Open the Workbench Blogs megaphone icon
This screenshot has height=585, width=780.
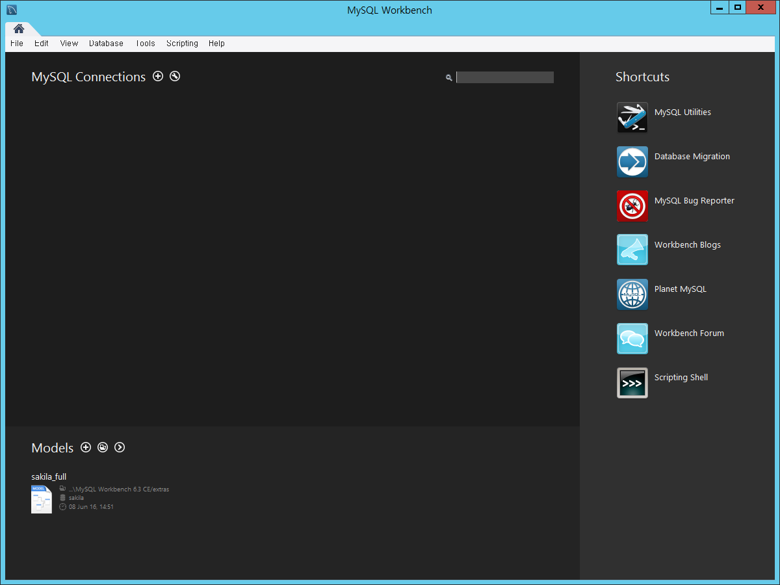tap(632, 250)
